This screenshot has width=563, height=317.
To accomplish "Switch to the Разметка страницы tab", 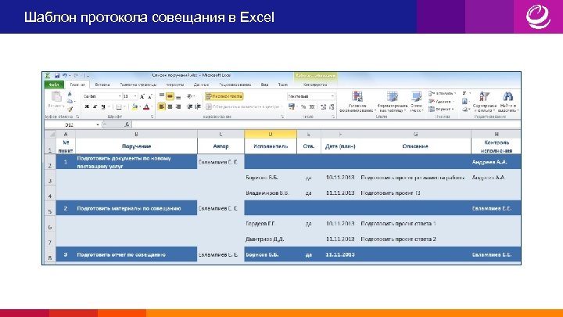I will tap(138, 85).
